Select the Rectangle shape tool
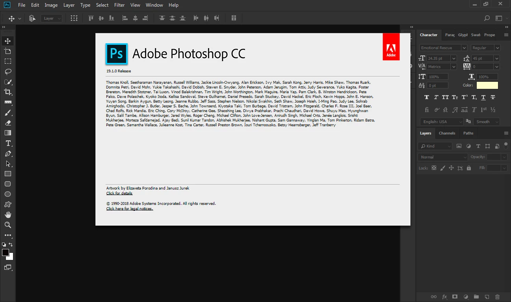511x302 pixels. pyautogui.click(x=8, y=174)
